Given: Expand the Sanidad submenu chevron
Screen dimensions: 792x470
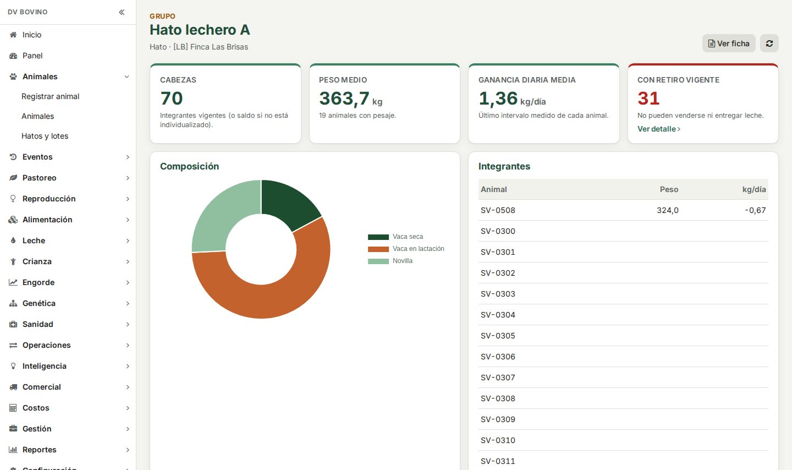Looking at the screenshot, I should pos(127,324).
